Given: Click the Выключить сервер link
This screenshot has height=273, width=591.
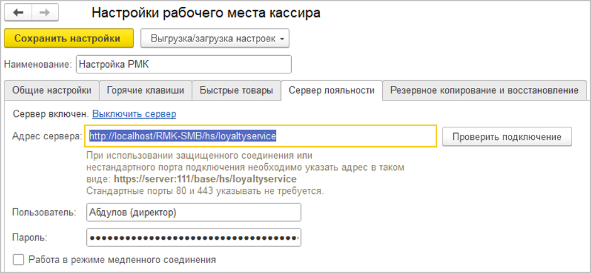Looking at the screenshot, I should point(134,114).
